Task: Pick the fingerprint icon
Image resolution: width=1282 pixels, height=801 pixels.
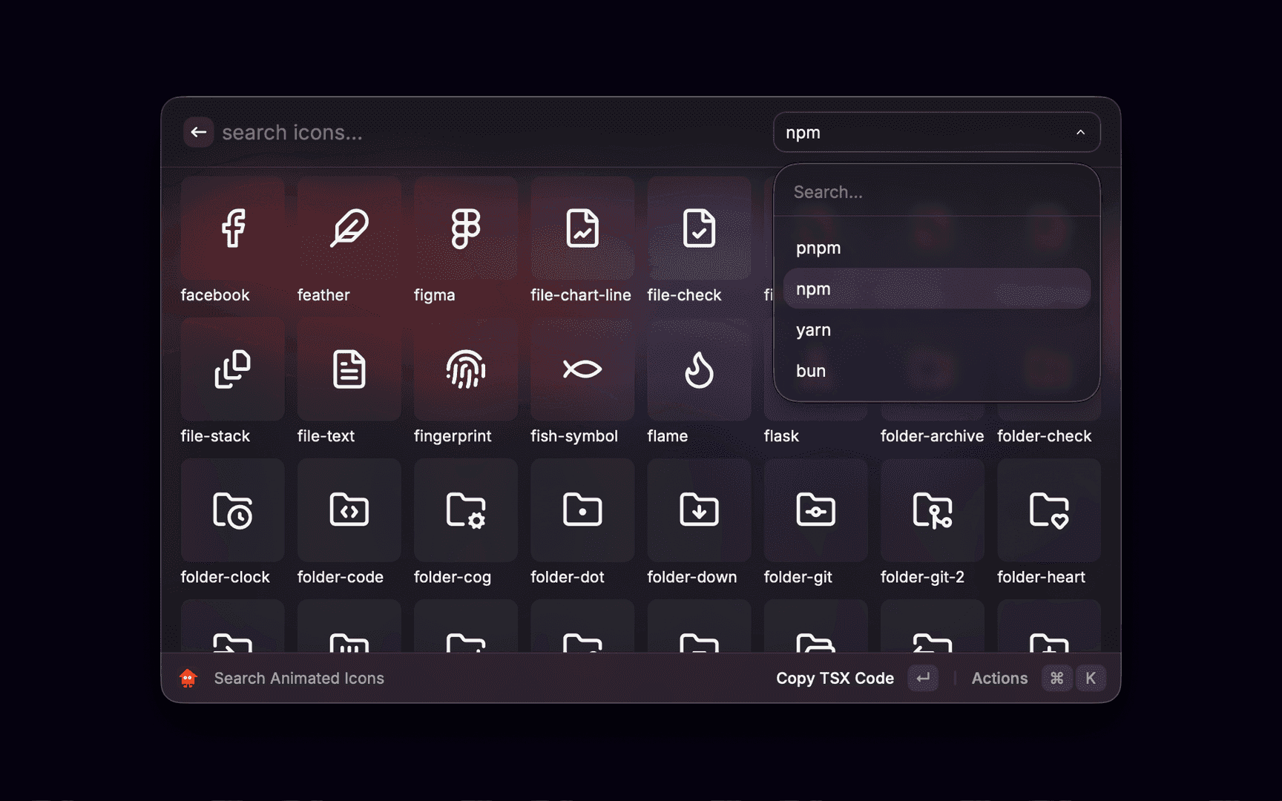Action: 466,369
